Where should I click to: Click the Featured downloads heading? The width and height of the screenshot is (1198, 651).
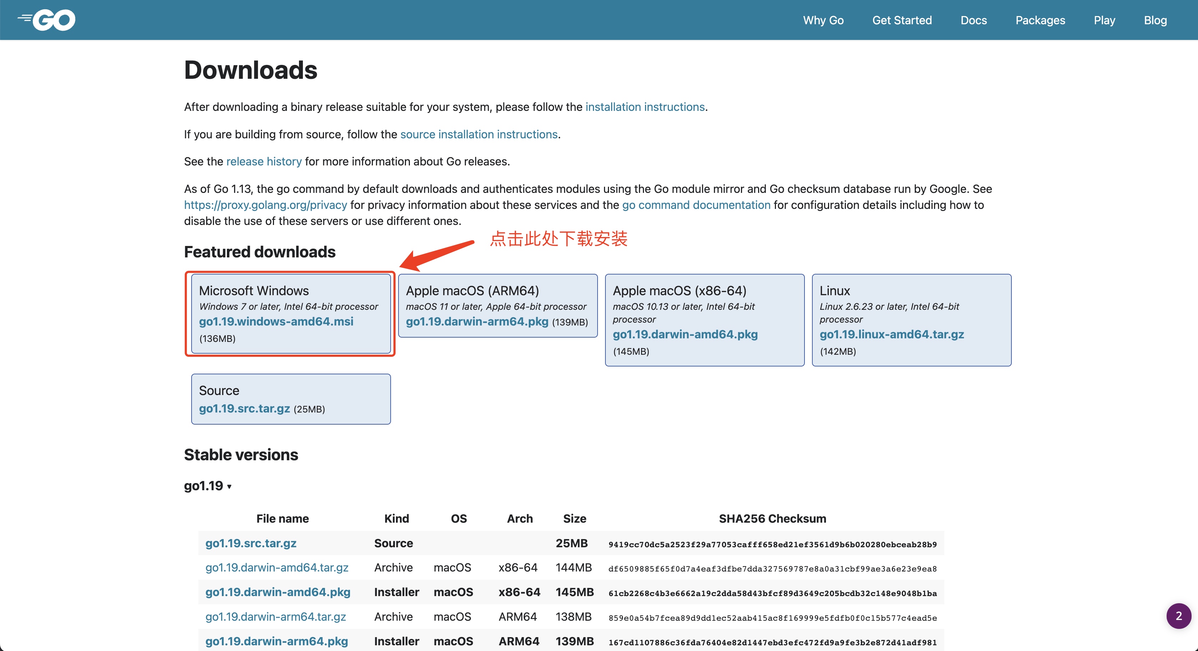tap(259, 252)
